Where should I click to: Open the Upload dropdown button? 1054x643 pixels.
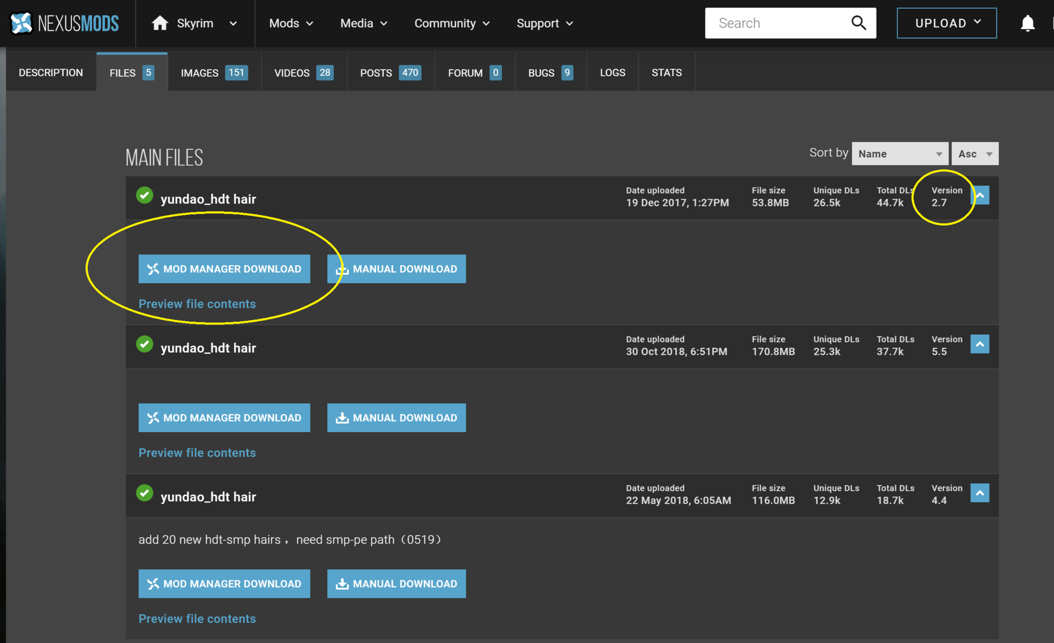pyautogui.click(x=947, y=23)
